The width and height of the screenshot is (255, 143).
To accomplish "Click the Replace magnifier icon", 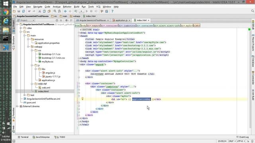I will (x=59, y=11).
